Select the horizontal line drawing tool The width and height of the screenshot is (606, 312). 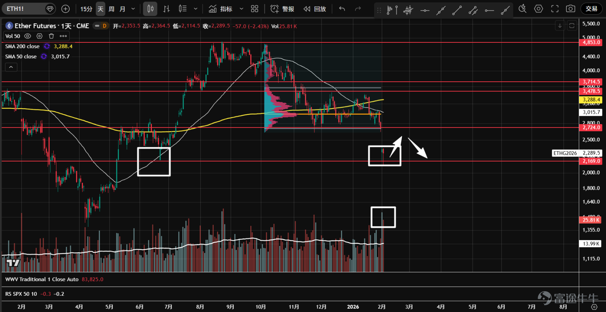[425, 10]
